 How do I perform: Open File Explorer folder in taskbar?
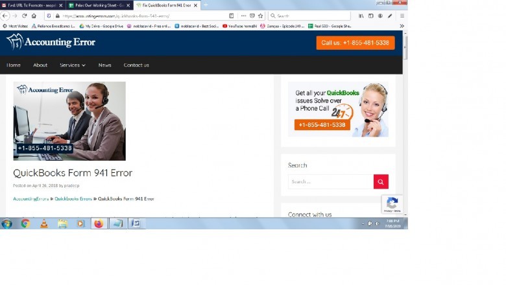63,223
